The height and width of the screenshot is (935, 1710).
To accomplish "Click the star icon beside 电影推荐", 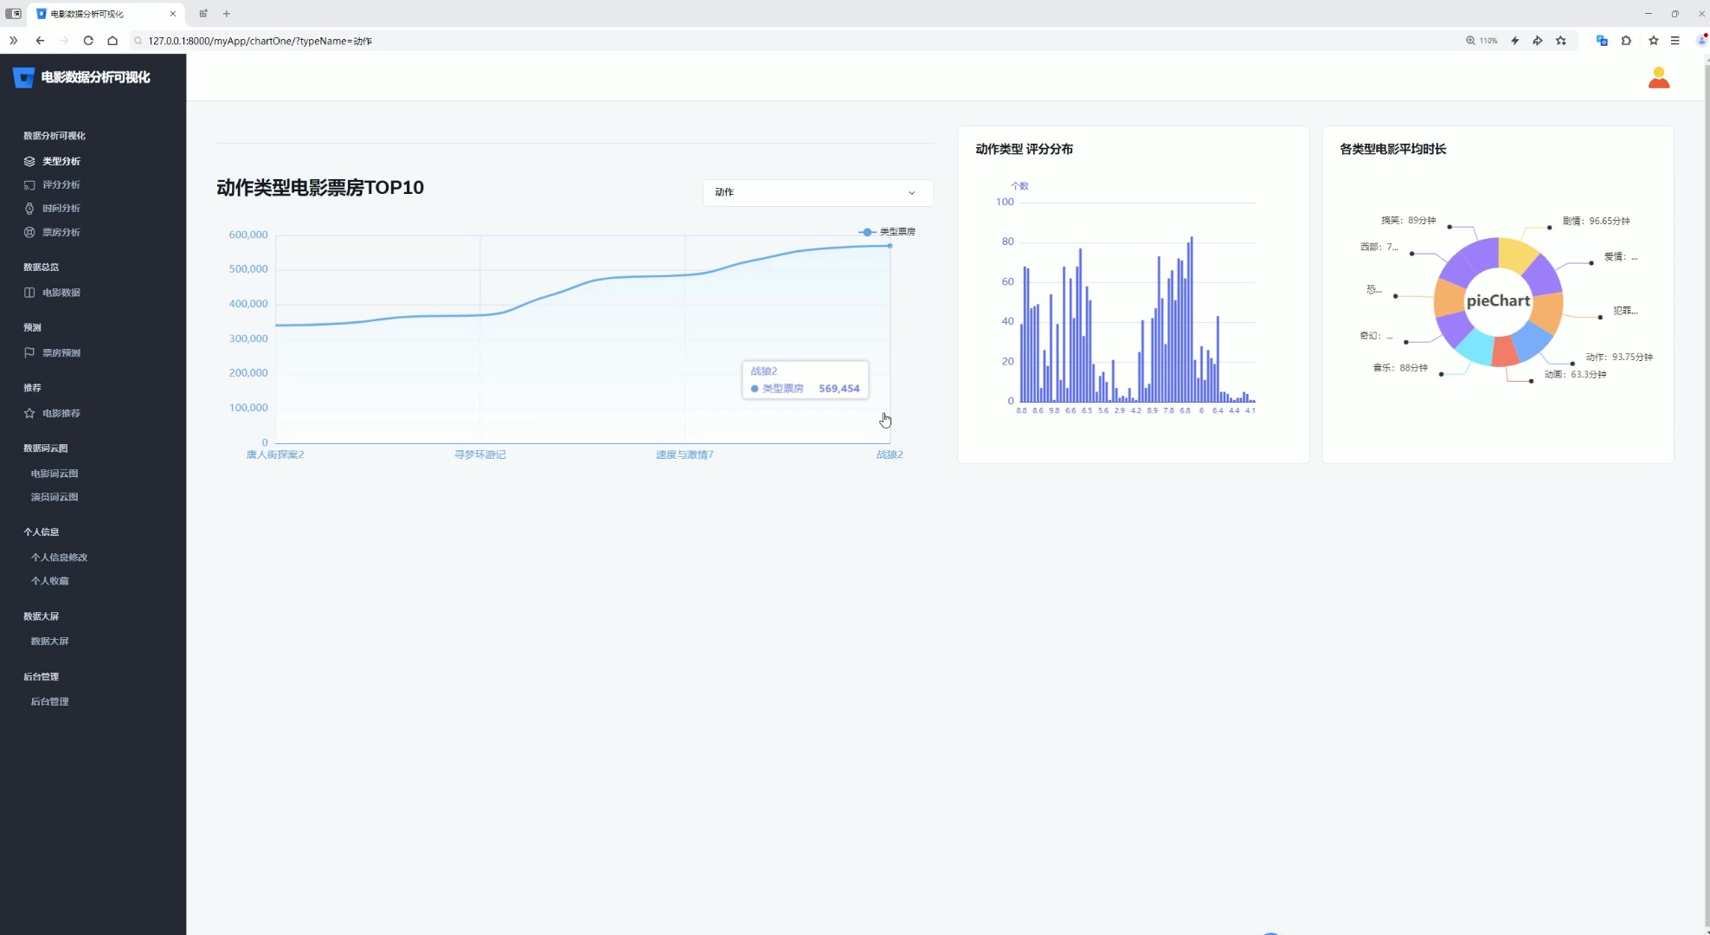I will tap(29, 413).
